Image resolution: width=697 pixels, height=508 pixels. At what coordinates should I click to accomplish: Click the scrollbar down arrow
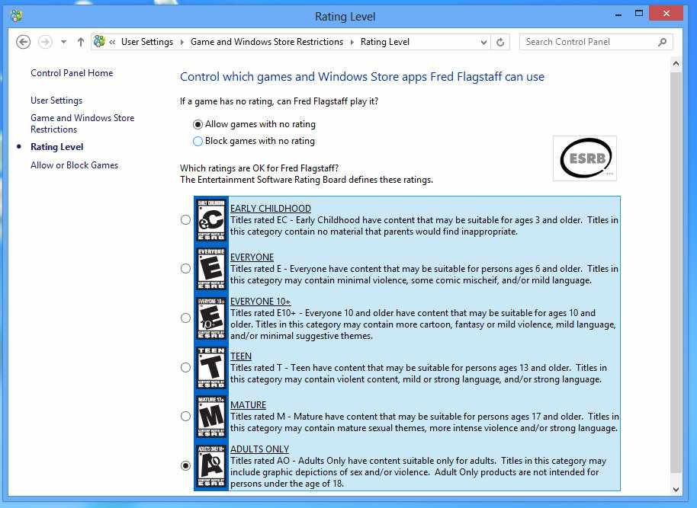pos(676,490)
